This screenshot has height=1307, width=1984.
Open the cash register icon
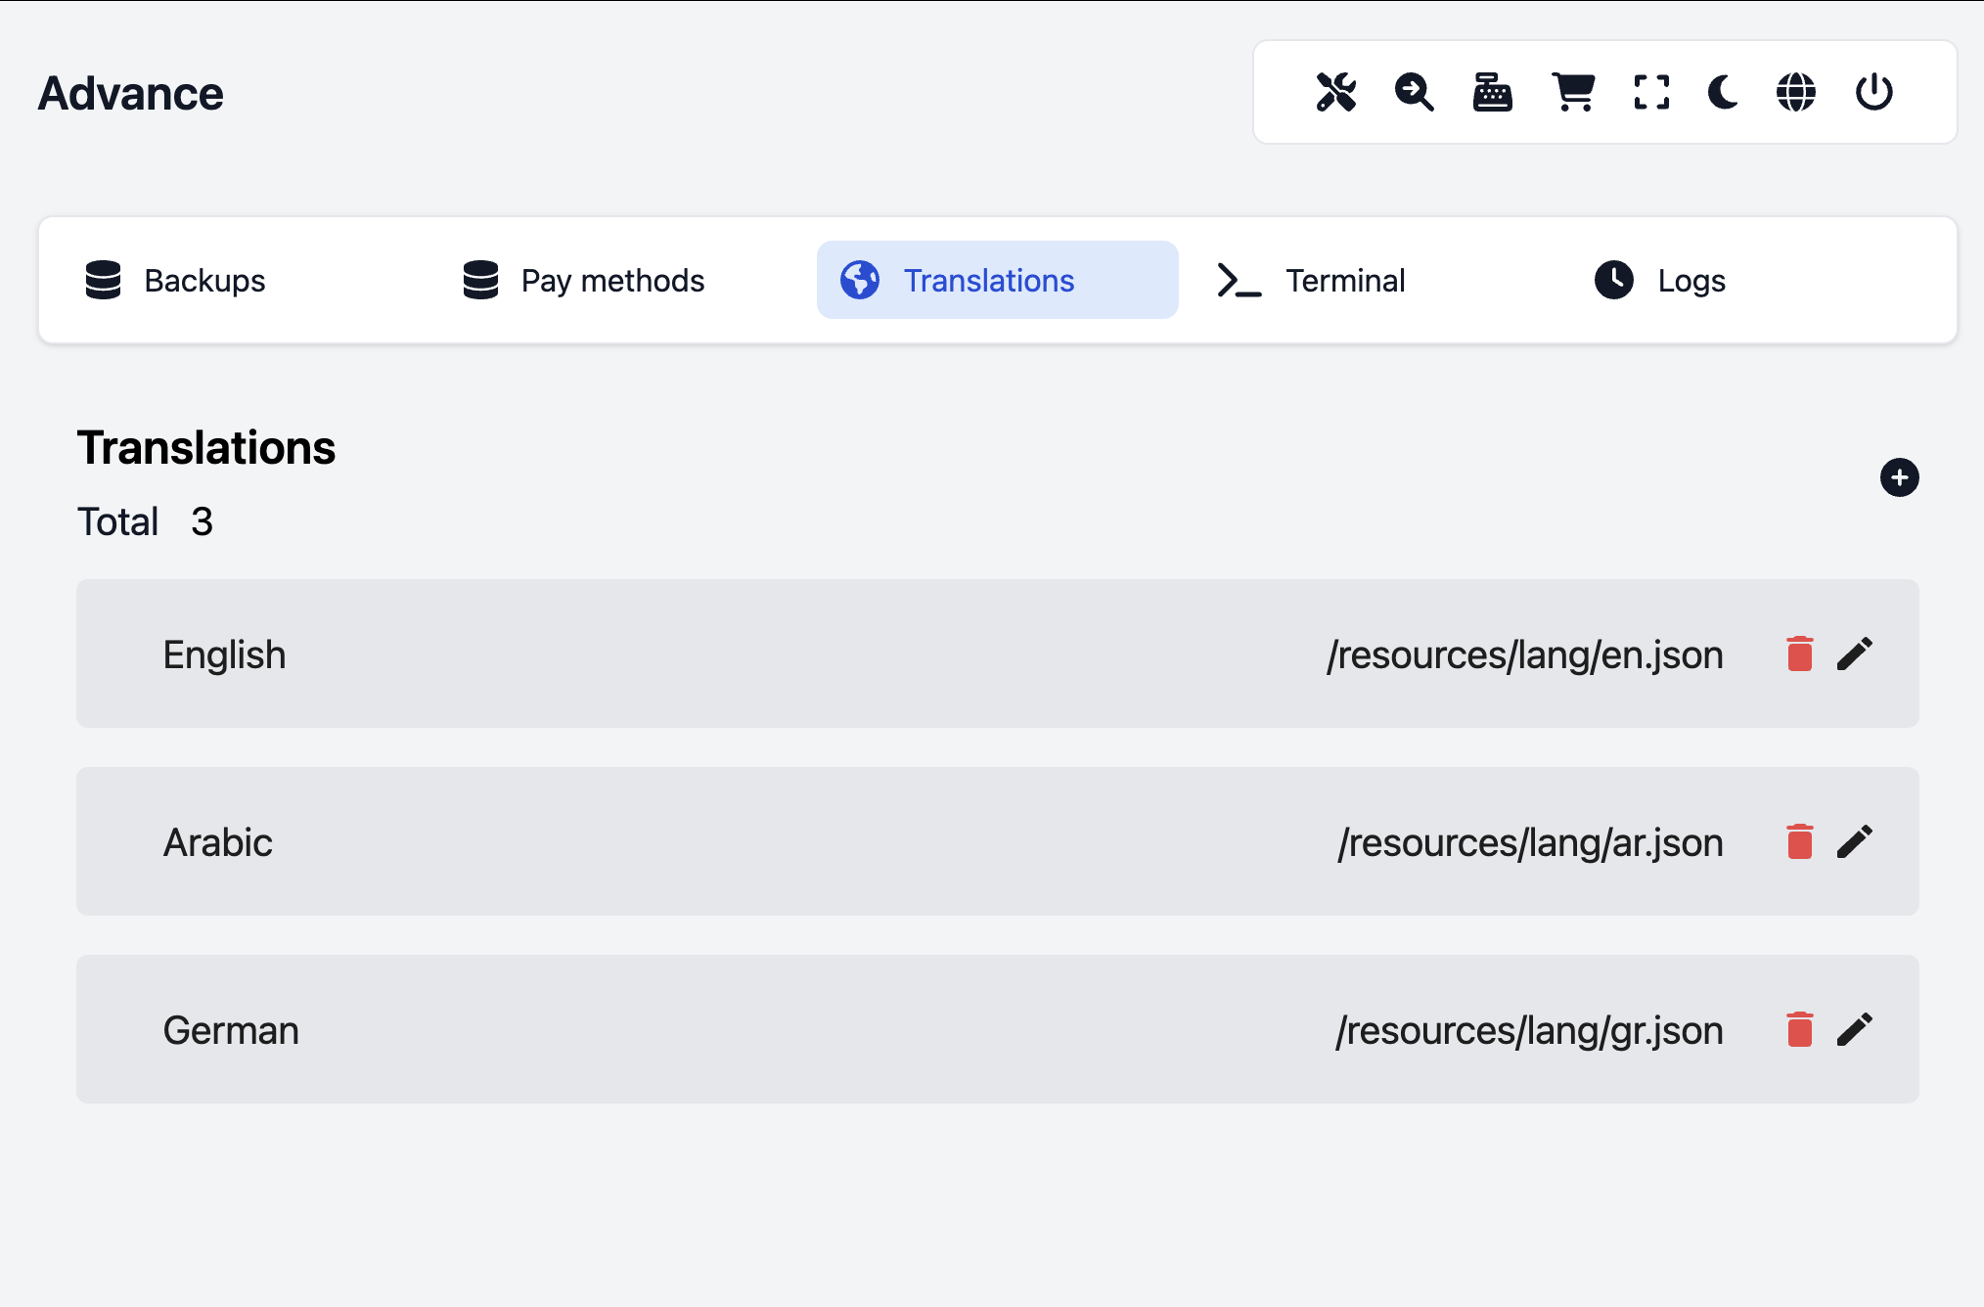1492,93
